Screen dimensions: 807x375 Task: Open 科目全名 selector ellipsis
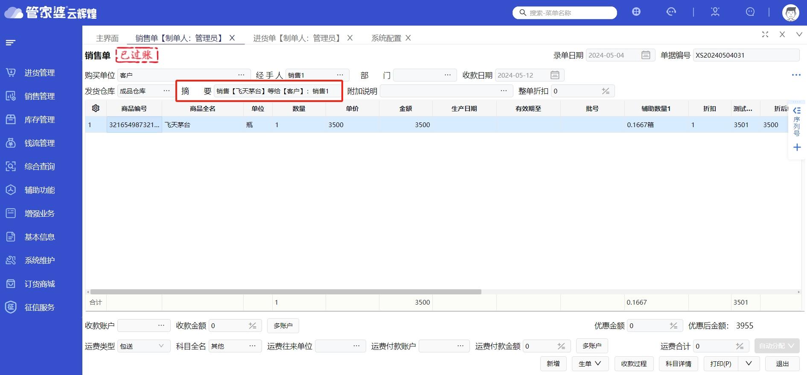252,346
